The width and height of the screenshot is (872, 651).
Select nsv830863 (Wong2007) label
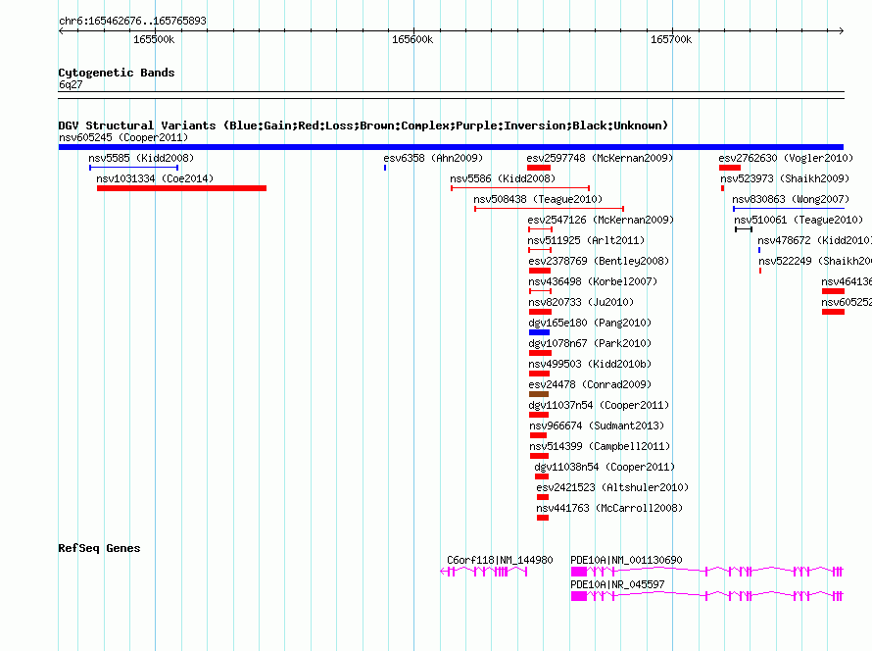(x=791, y=199)
